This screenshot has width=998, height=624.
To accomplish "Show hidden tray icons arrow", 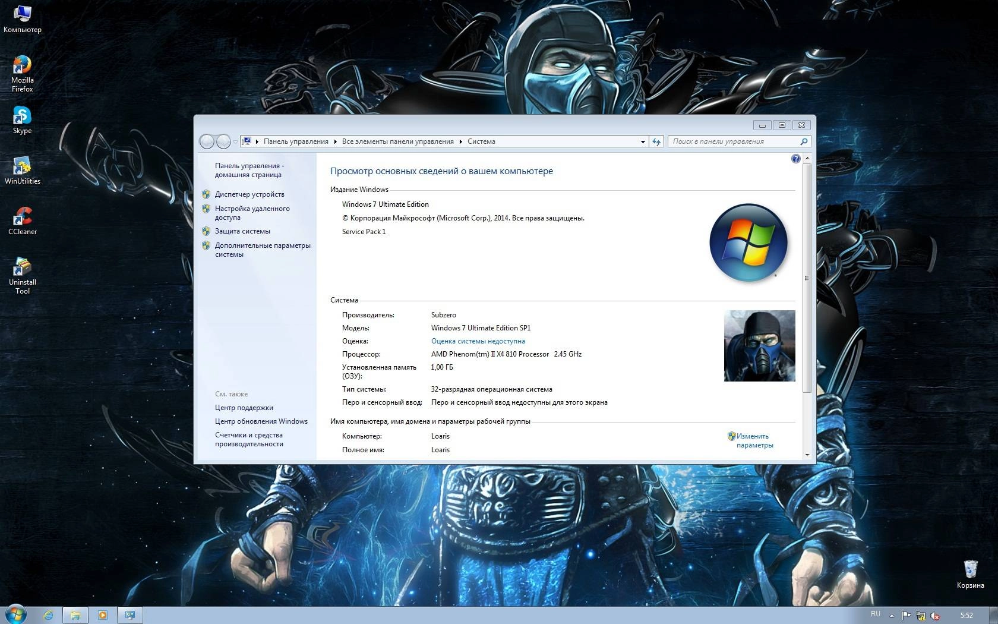I will (892, 616).
